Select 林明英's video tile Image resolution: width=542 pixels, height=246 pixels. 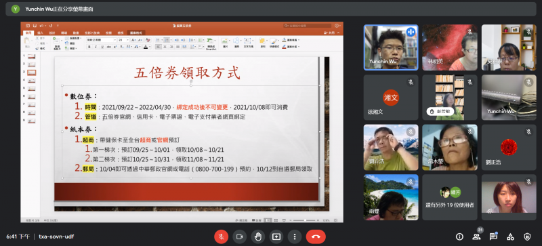click(450, 47)
